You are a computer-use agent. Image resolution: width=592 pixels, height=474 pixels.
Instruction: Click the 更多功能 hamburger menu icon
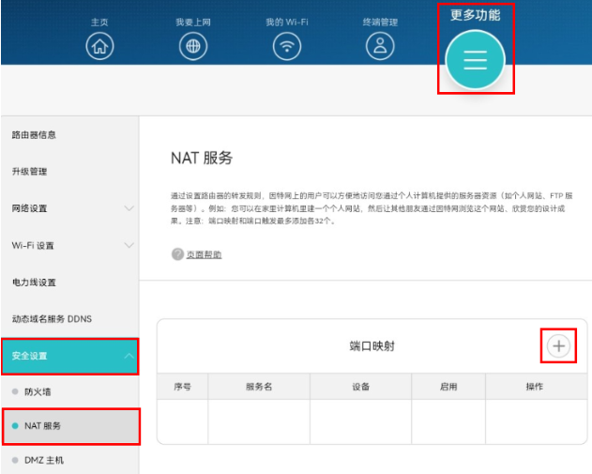pyautogui.click(x=475, y=60)
